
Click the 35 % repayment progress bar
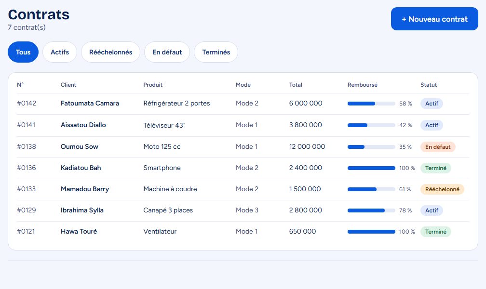(371, 147)
